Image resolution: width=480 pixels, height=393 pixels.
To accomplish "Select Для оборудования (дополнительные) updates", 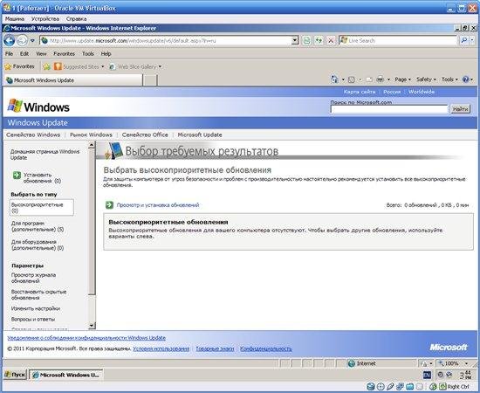I will (x=38, y=245).
